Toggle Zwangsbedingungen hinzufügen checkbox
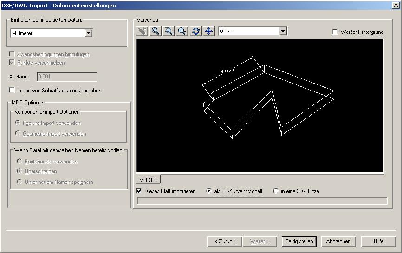 click(12, 54)
